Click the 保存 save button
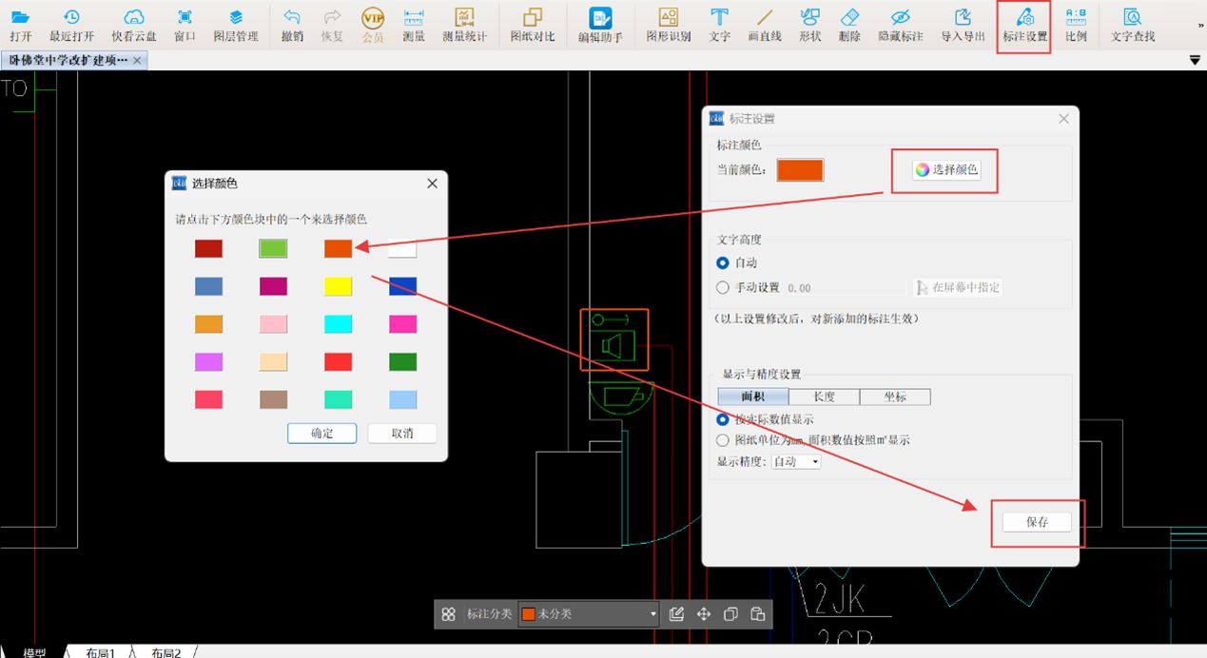 click(1037, 522)
